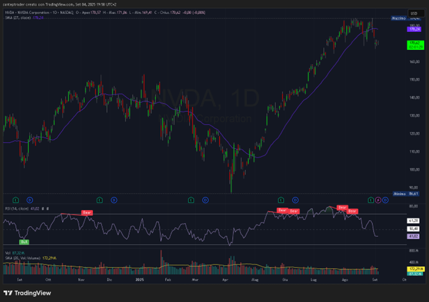
Task: Click the RSI value tag 50,48
Action: pyautogui.click(x=413, y=228)
